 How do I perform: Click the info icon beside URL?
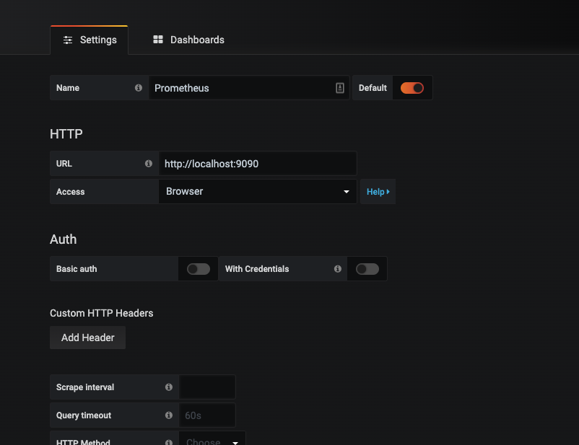pos(149,164)
